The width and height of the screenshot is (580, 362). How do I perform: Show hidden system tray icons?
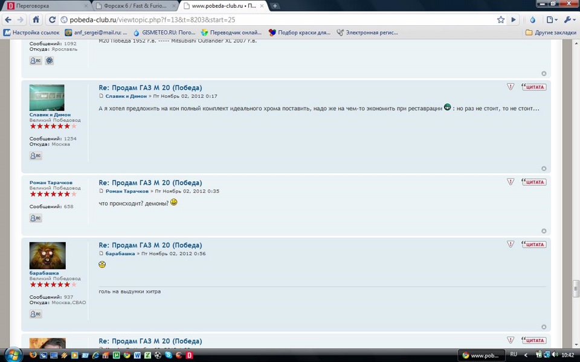tap(526, 355)
